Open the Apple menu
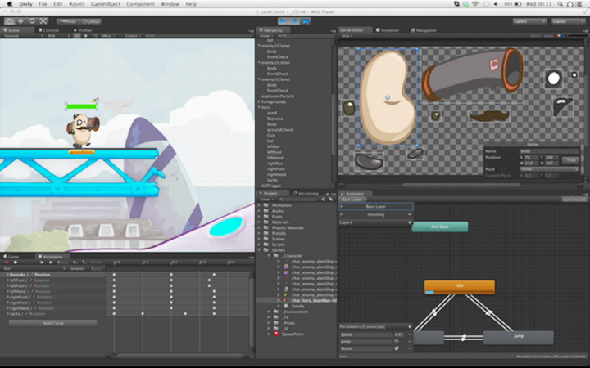This screenshot has width=590, height=368. pos(10,4)
